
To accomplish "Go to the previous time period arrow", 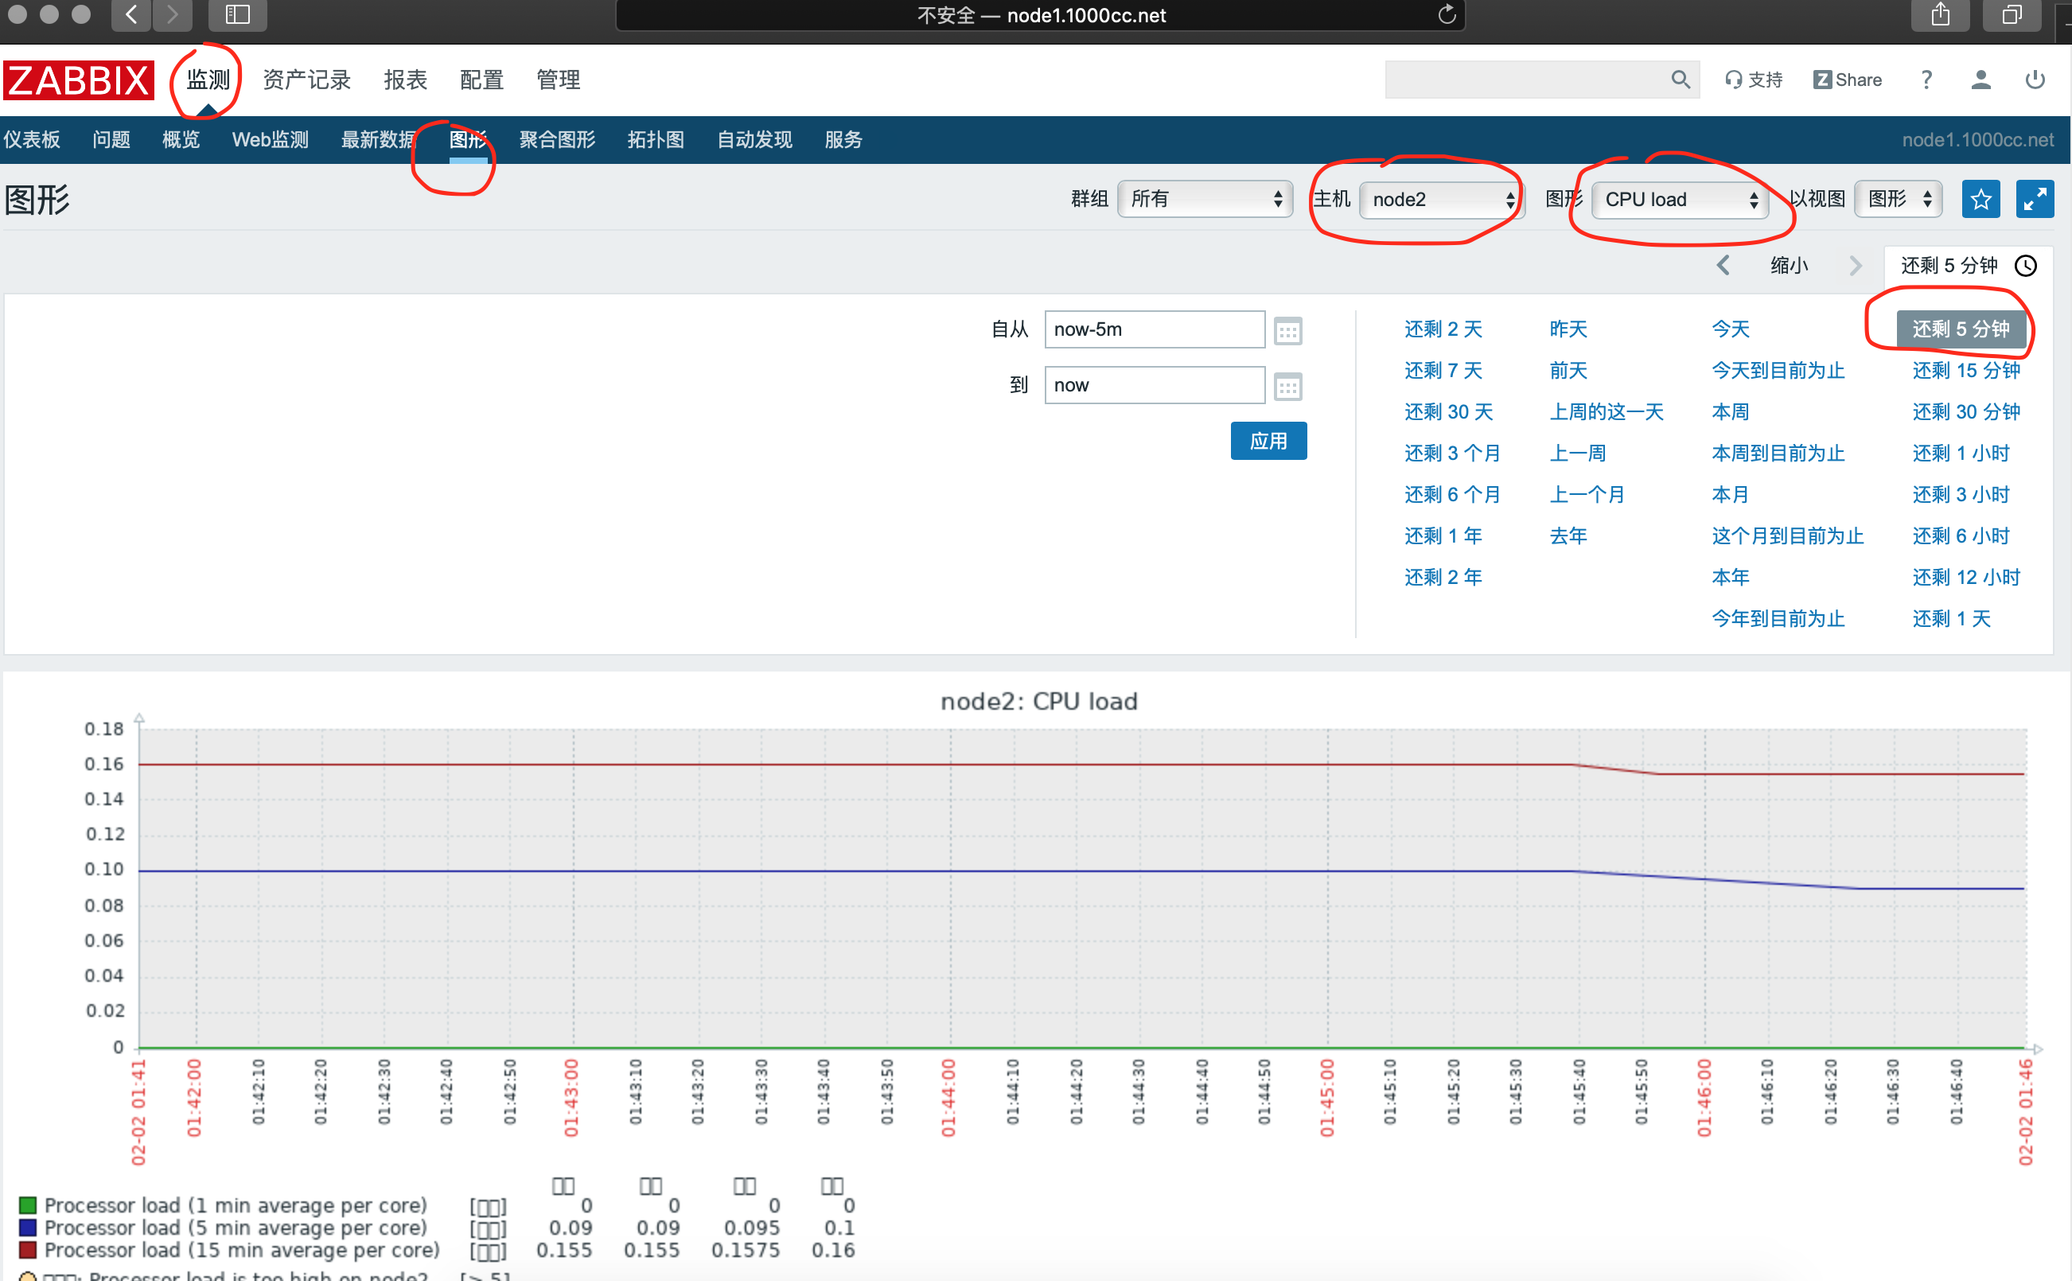I will click(1723, 266).
